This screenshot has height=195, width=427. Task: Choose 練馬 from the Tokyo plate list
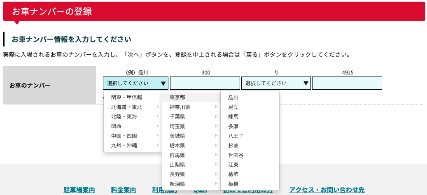coord(233,116)
